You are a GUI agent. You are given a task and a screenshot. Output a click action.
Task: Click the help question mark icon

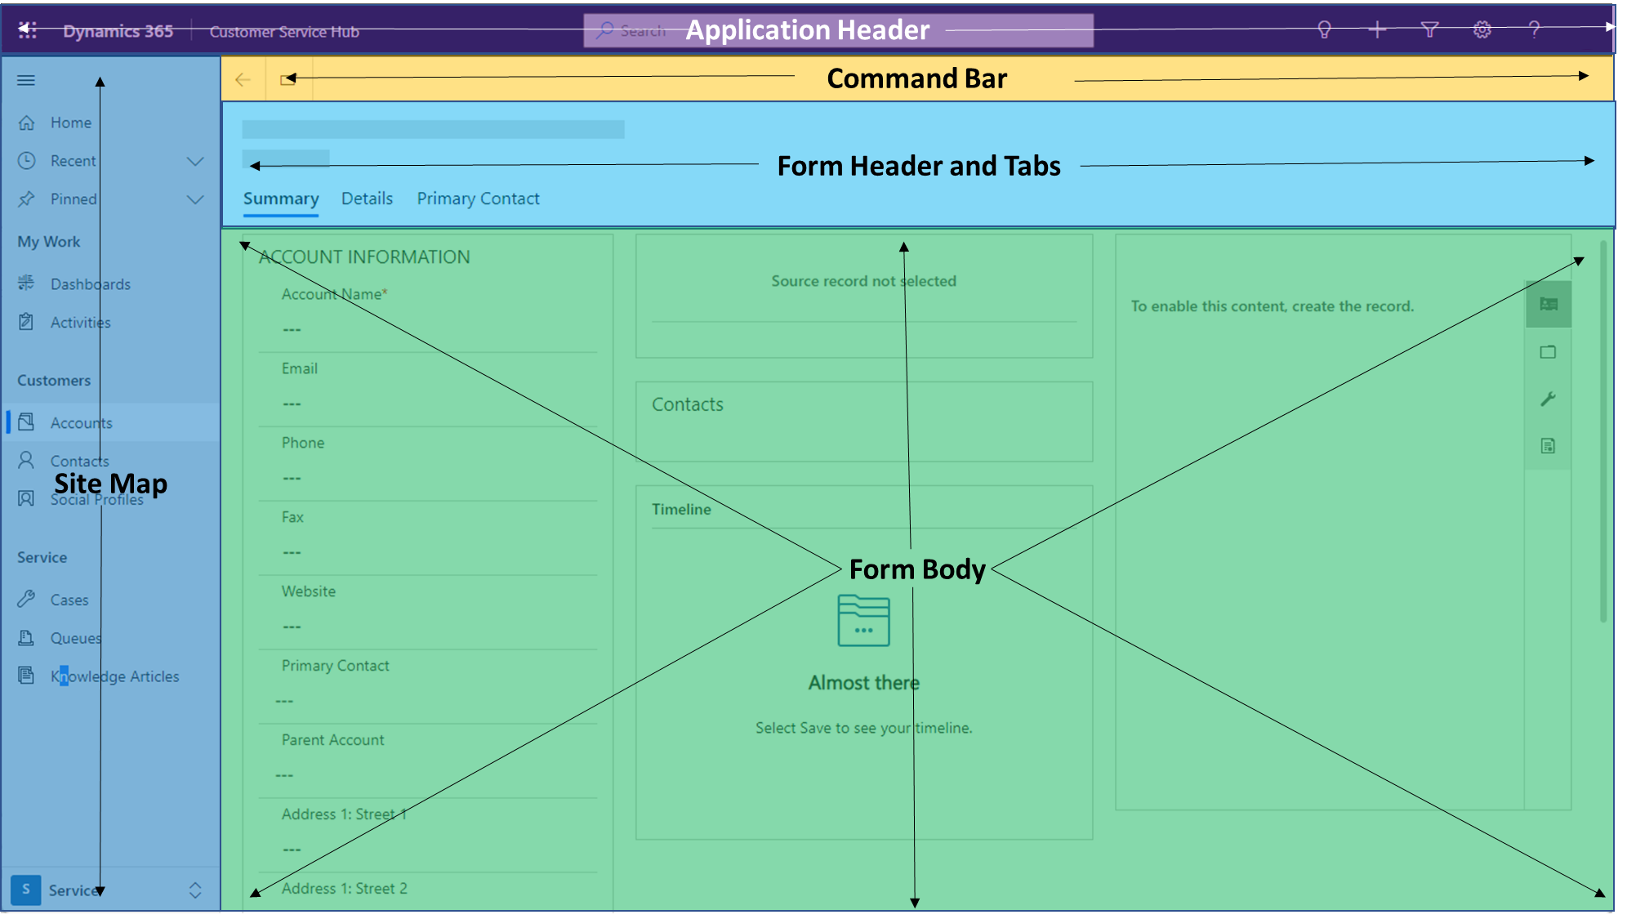[1534, 30]
